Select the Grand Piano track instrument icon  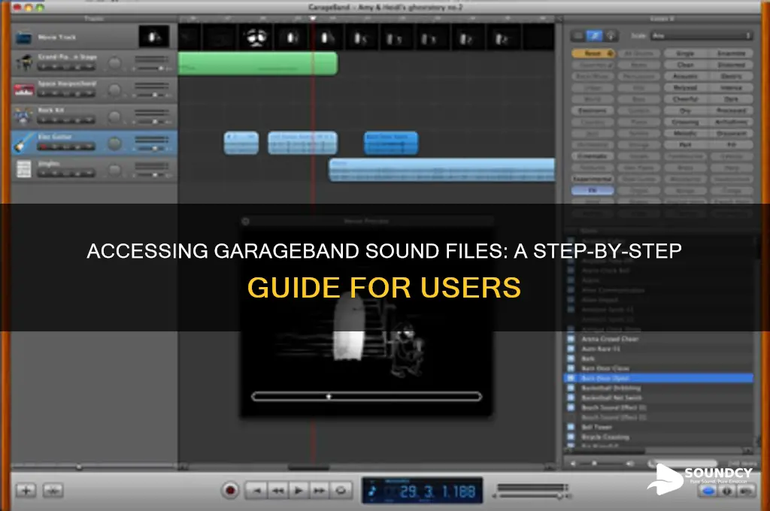[23, 63]
